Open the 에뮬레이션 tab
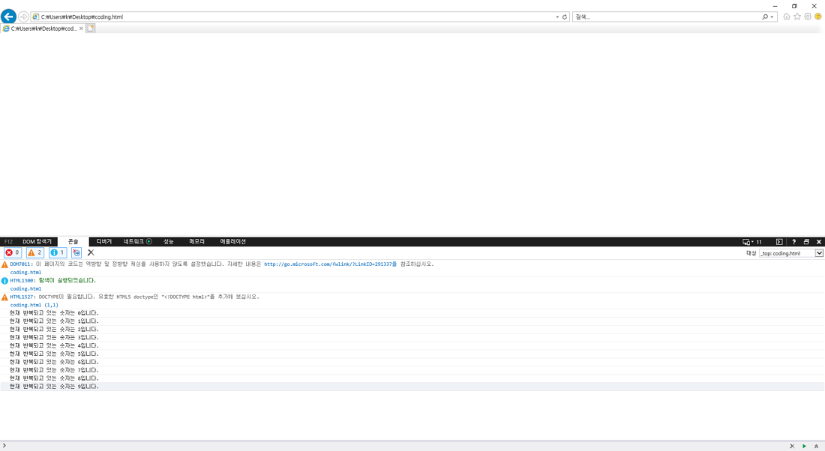 point(233,242)
